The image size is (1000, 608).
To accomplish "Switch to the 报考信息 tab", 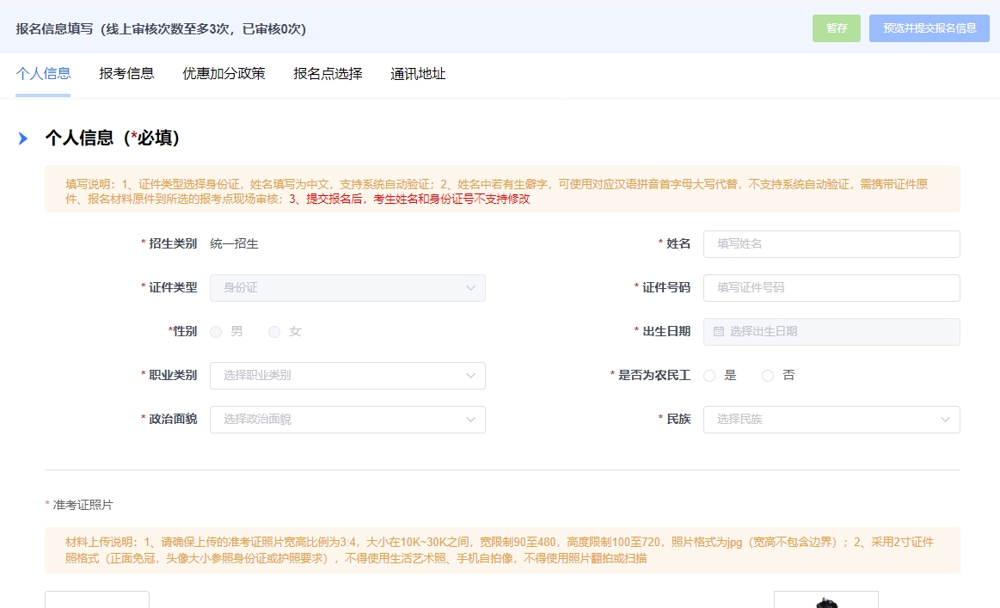I will pyautogui.click(x=126, y=74).
